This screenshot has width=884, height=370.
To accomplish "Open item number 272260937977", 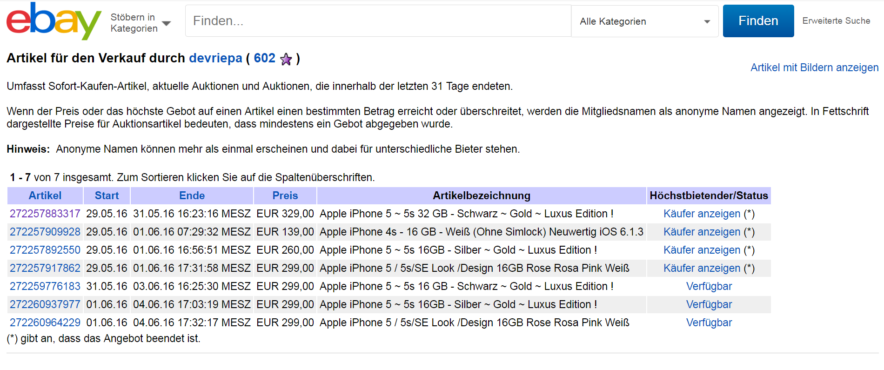I will tap(45, 304).
